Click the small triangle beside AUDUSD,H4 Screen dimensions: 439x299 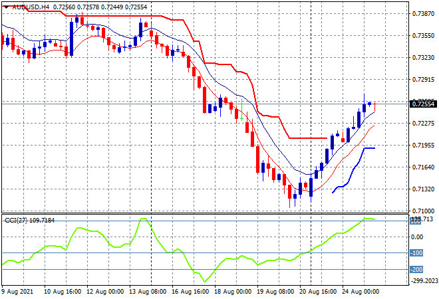tap(6, 7)
